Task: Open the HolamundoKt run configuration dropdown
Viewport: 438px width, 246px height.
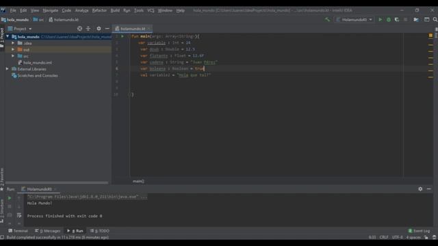Action: pos(355,20)
